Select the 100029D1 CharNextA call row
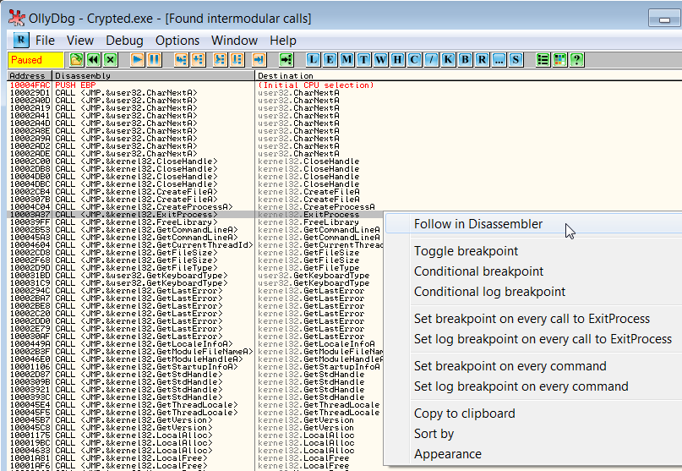The height and width of the screenshot is (471, 682). pos(345,93)
